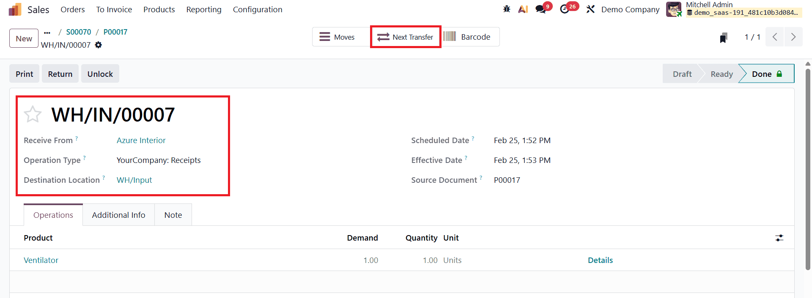This screenshot has height=298, width=812.
Task: Click pager counter 1 / 1
Action: [x=752, y=37]
